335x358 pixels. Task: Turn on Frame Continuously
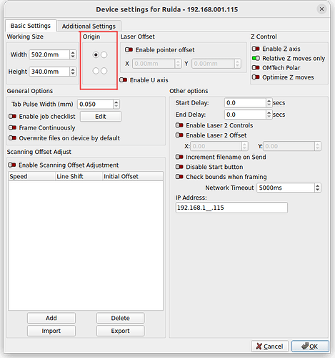12,127
